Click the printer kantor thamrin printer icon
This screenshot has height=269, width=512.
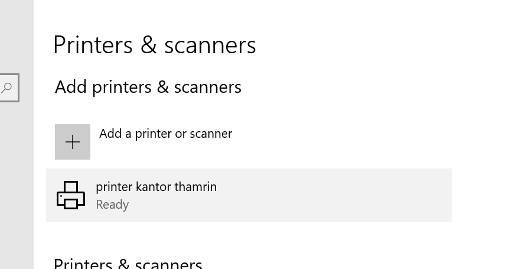click(71, 195)
